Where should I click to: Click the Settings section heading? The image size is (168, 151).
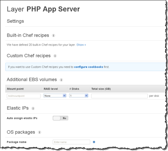tap(15, 21)
